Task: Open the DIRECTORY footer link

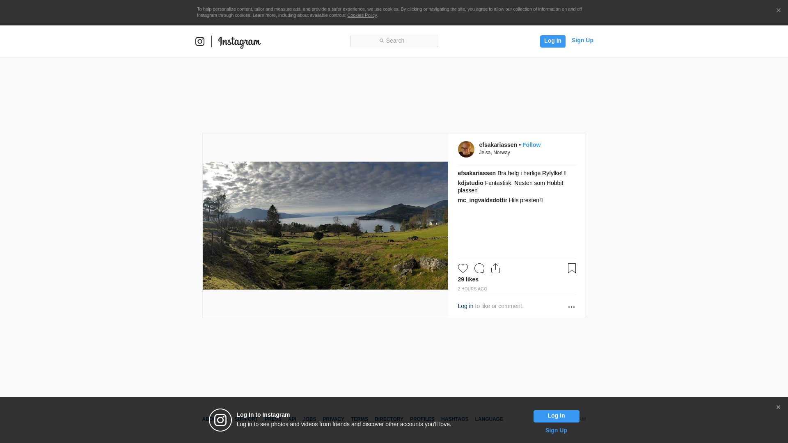Action: click(x=389, y=419)
